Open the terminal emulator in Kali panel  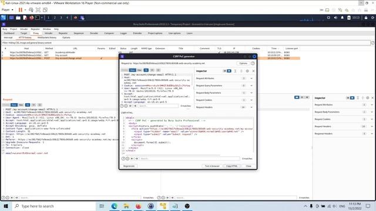(38, 18)
